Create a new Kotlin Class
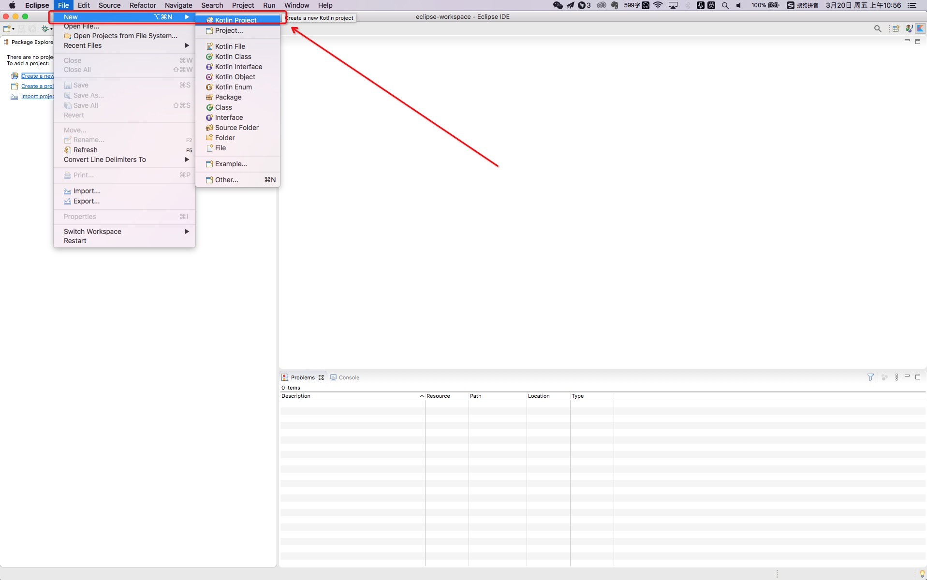The height and width of the screenshot is (580, 927). point(237,57)
